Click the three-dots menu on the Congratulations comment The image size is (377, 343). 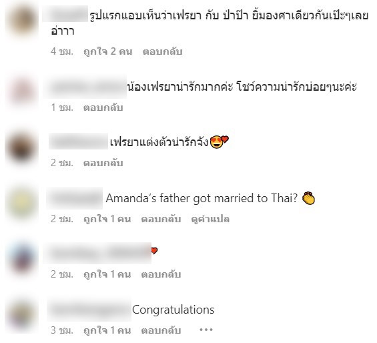[x=206, y=330]
